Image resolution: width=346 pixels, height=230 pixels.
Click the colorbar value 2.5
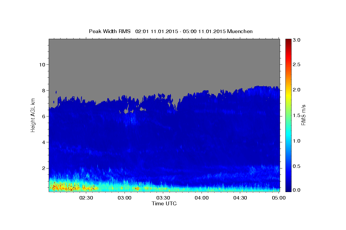pyautogui.click(x=297, y=64)
